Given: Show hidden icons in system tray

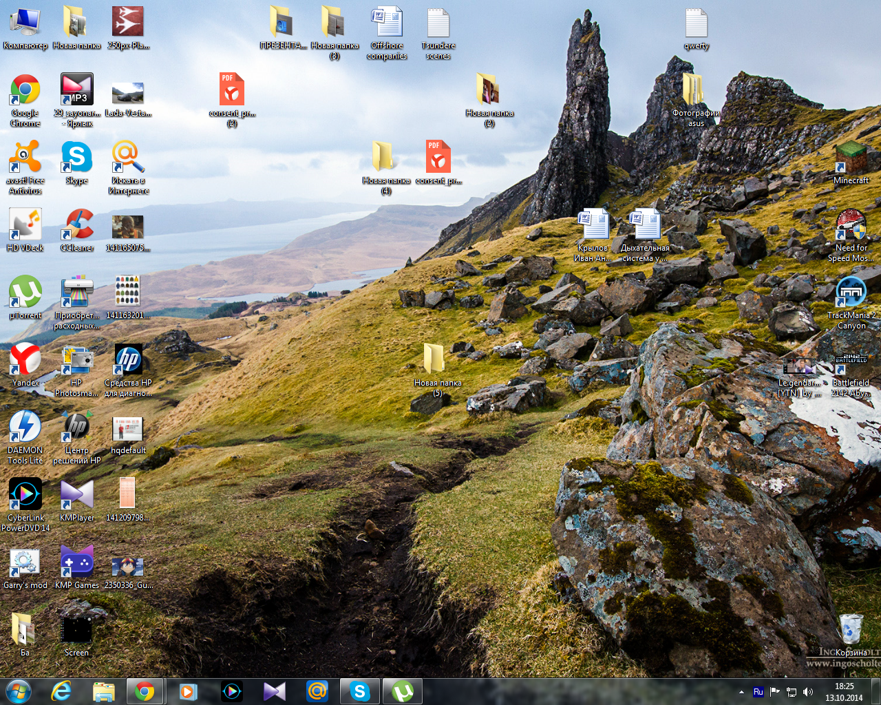Looking at the screenshot, I should (741, 692).
